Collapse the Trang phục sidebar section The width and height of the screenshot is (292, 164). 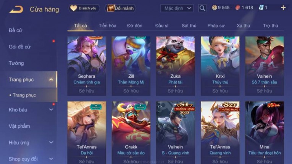click(x=51, y=80)
